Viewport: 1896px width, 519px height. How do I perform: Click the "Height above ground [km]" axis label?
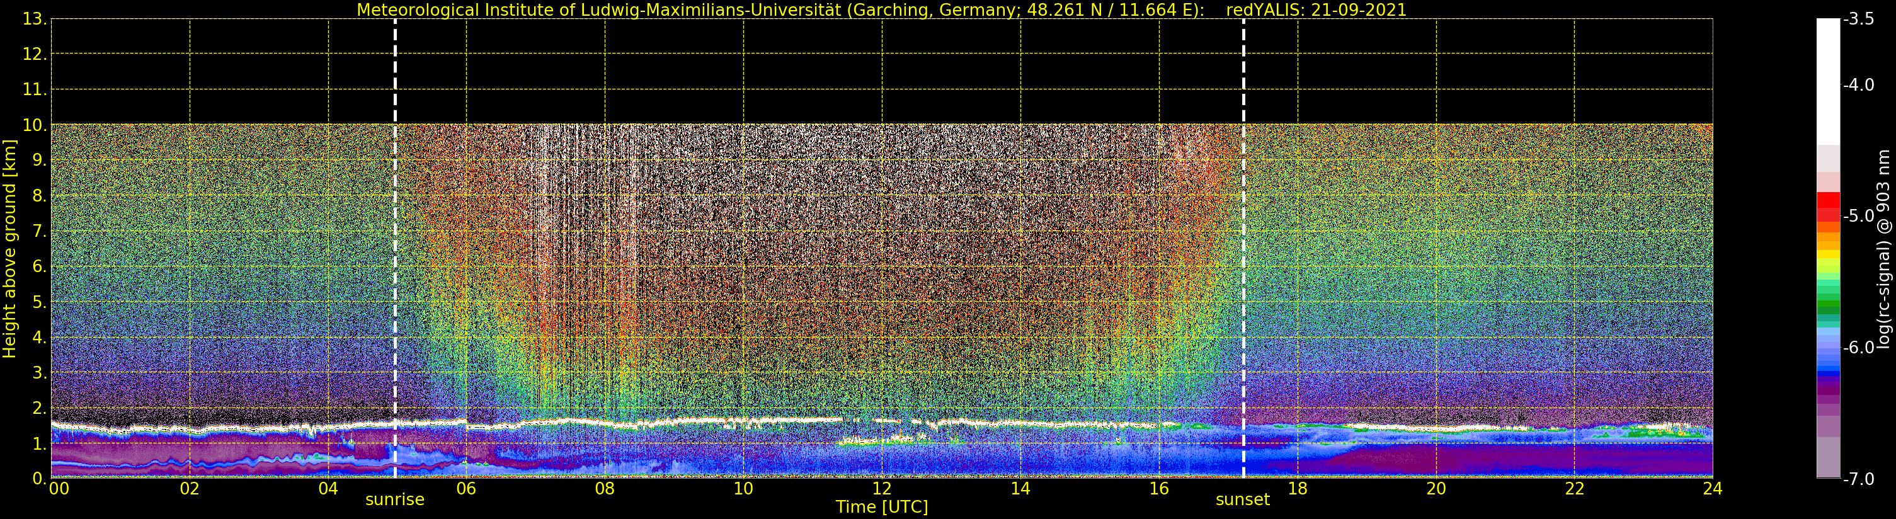(x=9, y=249)
